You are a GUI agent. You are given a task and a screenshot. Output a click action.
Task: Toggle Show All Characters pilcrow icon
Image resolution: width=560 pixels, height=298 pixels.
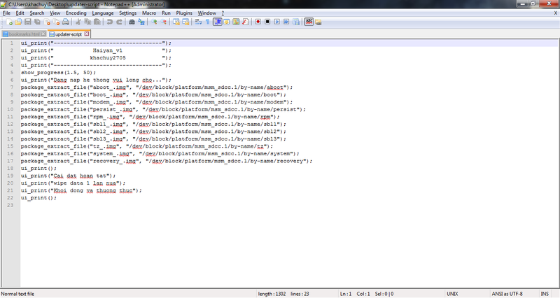point(207,22)
